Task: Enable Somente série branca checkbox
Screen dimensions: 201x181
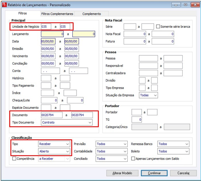Action: click(158, 27)
